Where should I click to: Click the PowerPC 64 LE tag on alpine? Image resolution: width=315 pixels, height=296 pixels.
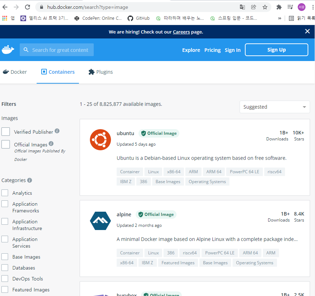click(220, 253)
